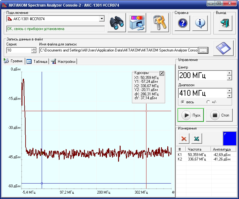Close the Курсоры cursor panel

(162, 74)
